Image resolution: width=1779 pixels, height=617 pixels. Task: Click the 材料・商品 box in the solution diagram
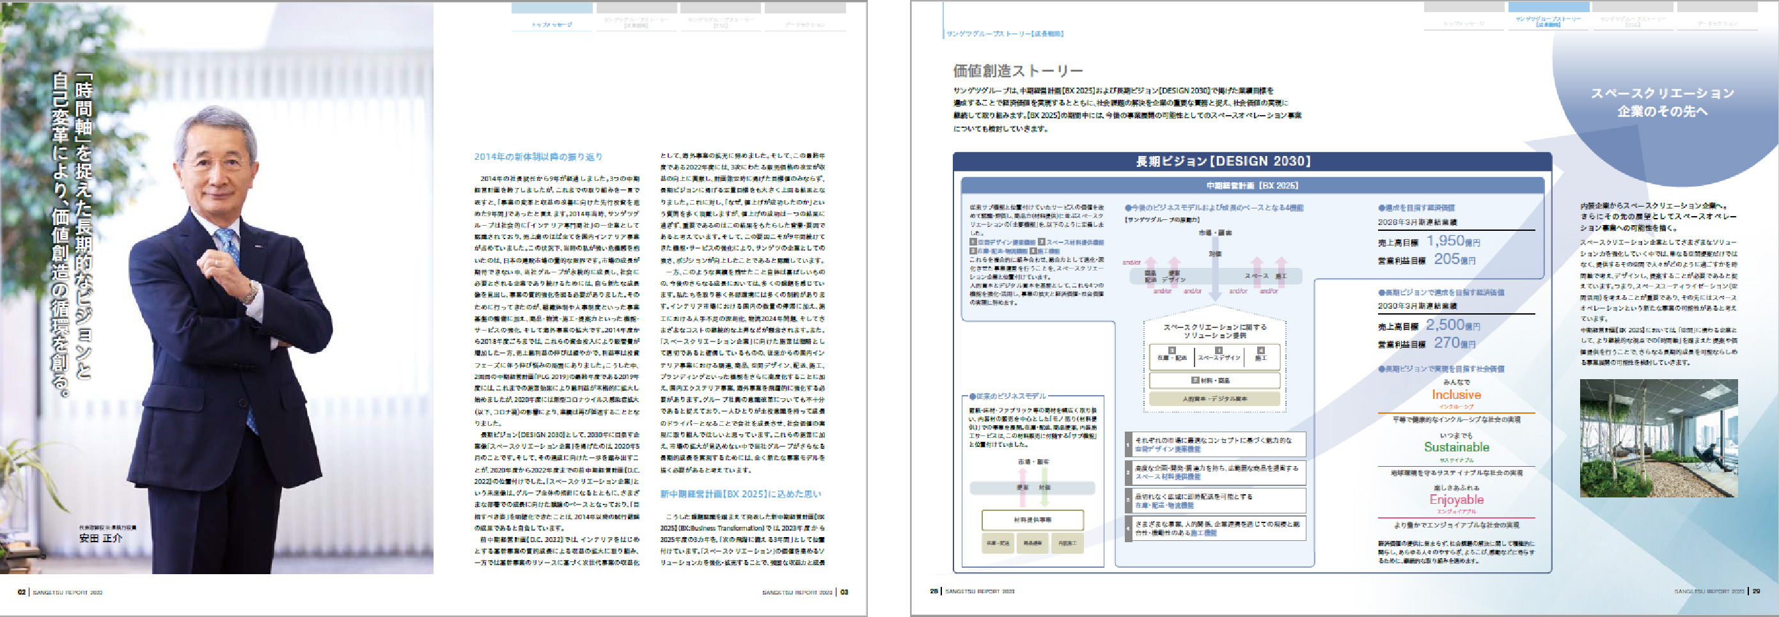click(1215, 380)
